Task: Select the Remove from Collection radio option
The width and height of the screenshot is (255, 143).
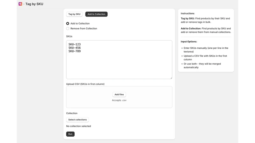Action: (68, 29)
